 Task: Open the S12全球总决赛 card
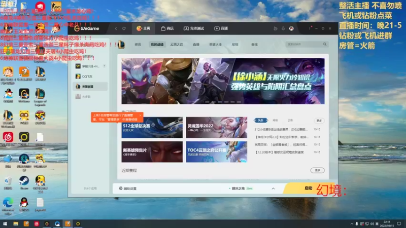152,128
